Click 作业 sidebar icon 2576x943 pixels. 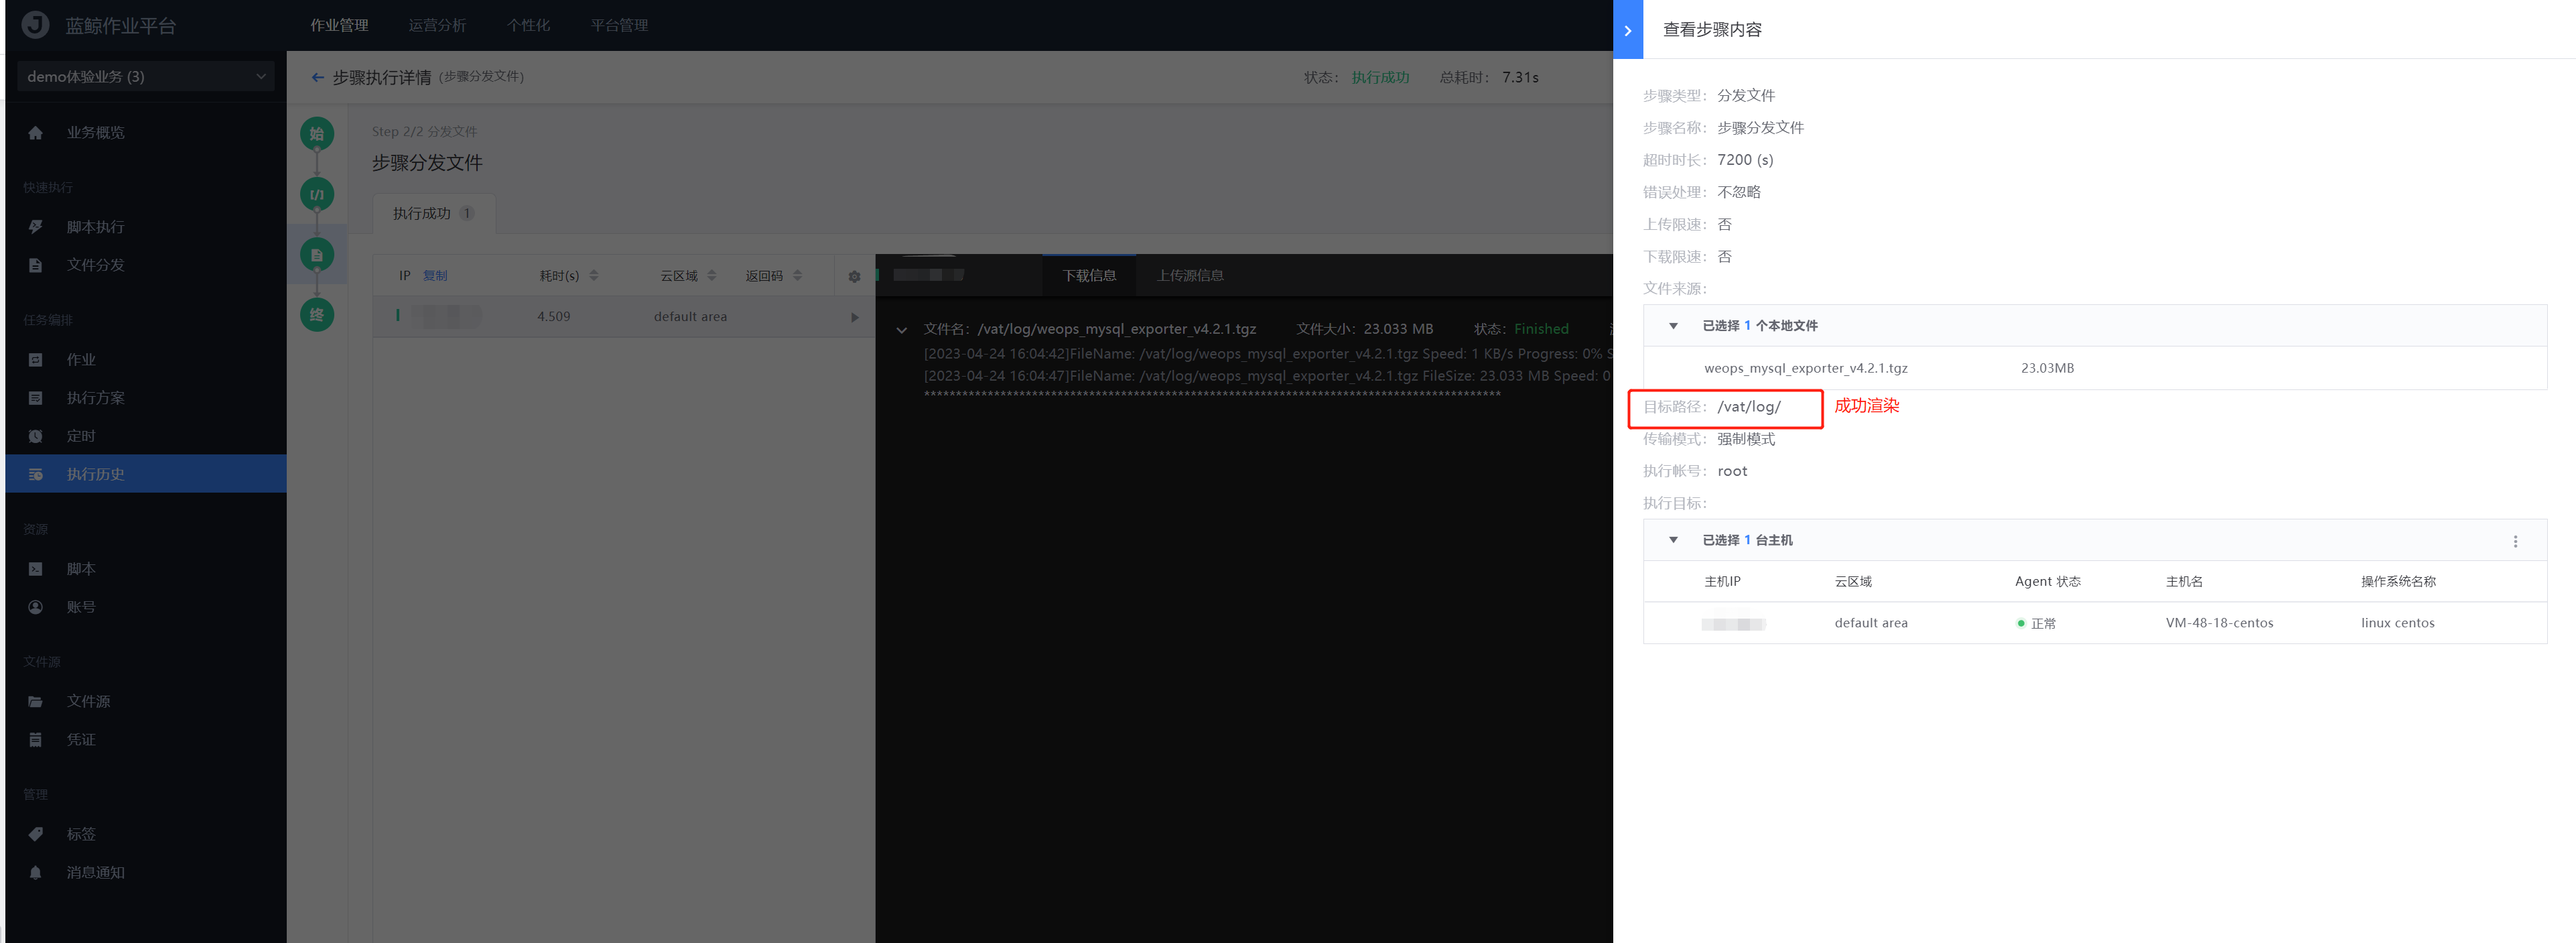pyautogui.click(x=35, y=360)
